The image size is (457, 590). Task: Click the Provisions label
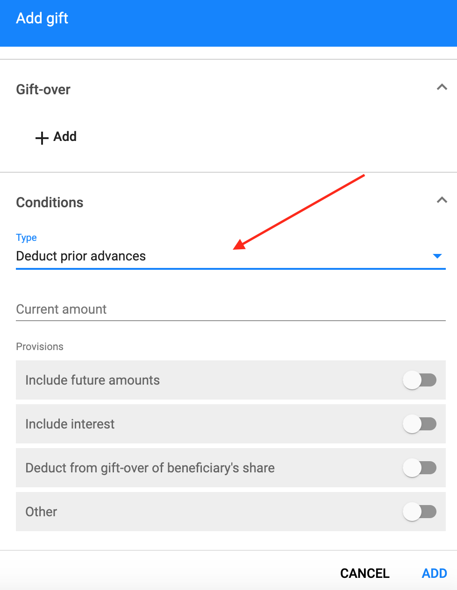(x=40, y=346)
